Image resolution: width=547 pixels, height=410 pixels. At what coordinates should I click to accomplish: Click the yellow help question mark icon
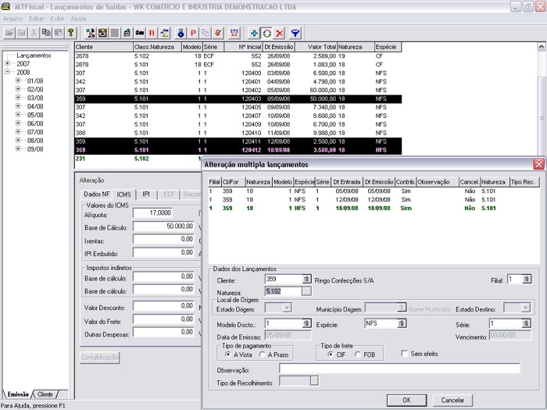coord(70,33)
